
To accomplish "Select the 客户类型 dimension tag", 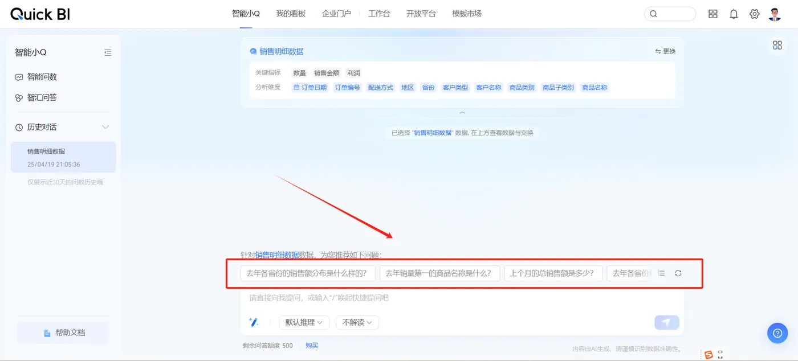I will (455, 88).
